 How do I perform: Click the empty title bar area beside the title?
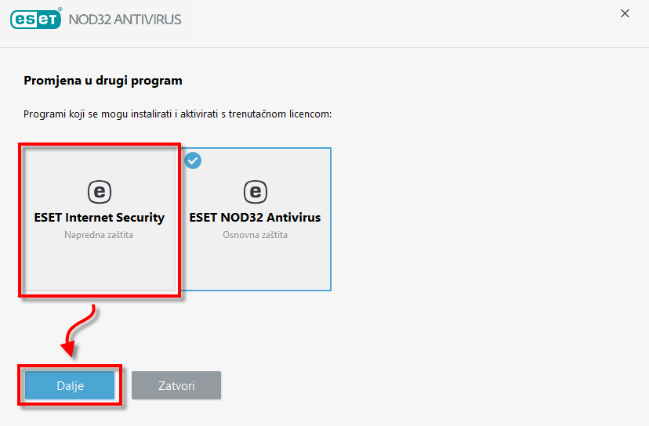[x=392, y=19]
